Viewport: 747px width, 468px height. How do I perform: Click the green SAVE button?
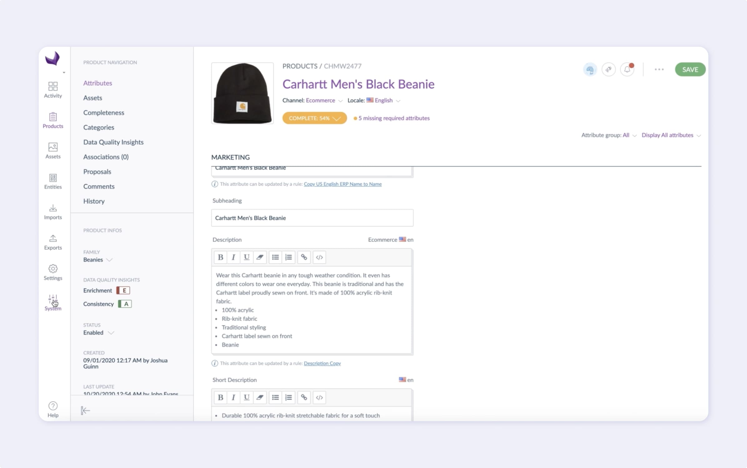click(690, 70)
